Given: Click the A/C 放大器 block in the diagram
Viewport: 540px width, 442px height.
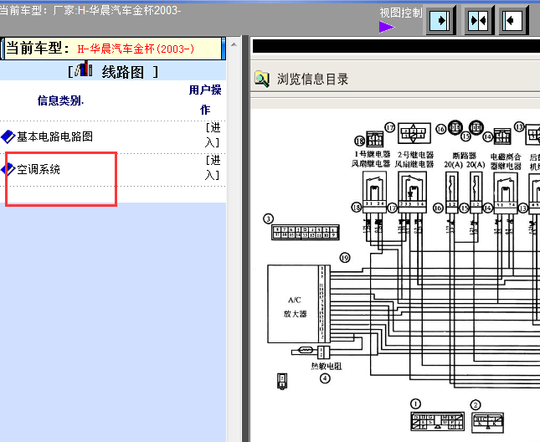Looking at the screenshot, I should [x=299, y=304].
